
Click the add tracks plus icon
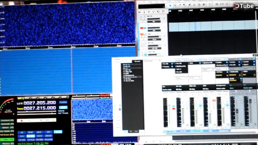click(x=149, y=12)
